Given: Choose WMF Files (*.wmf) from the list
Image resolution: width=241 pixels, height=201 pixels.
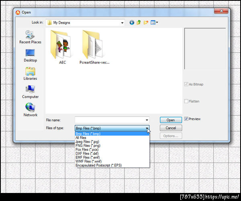Looking at the screenshot, I should pos(112,161).
